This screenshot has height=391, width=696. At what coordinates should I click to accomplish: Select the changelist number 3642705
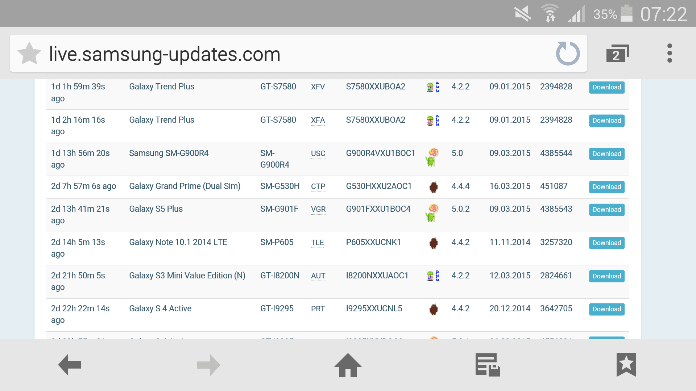(x=556, y=308)
